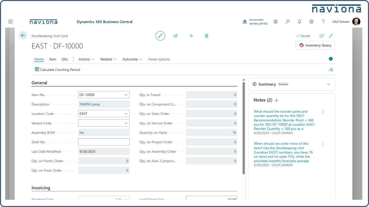Open the Item menu tab
369x207 pixels.
tap(52, 59)
